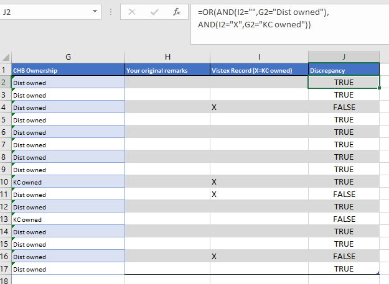Select row 2 header

6,82
